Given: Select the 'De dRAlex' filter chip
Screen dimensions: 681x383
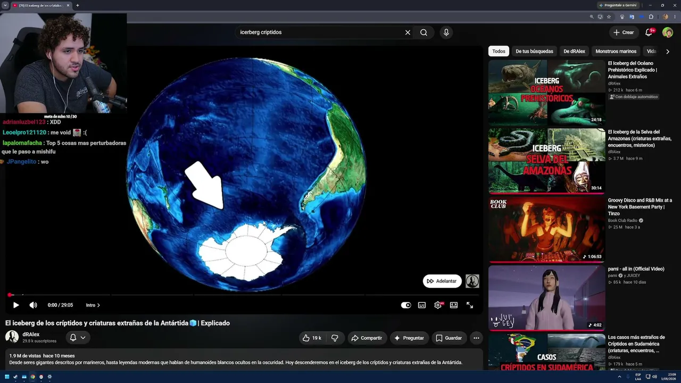Looking at the screenshot, I should coord(574,51).
